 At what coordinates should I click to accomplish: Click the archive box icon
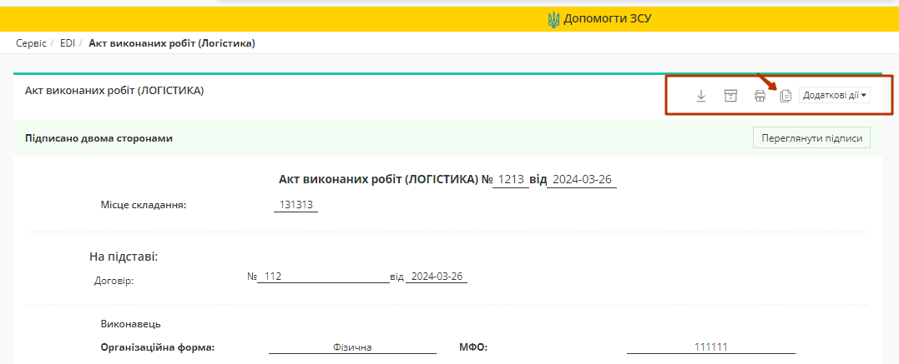(x=730, y=96)
